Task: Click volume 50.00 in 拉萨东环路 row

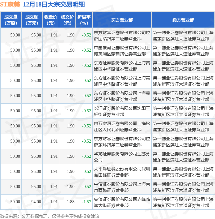Action: (15, 141)
